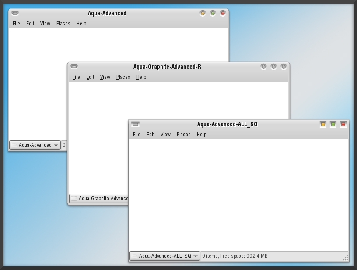This screenshot has width=357, height=270.
Task: Click middle graphite button in Aqua-Graphite-Advanced-R titlebar
Action: (273, 67)
